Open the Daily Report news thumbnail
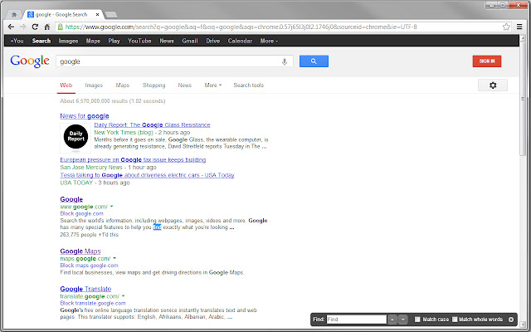The height and width of the screenshot is (332, 531). [76, 137]
